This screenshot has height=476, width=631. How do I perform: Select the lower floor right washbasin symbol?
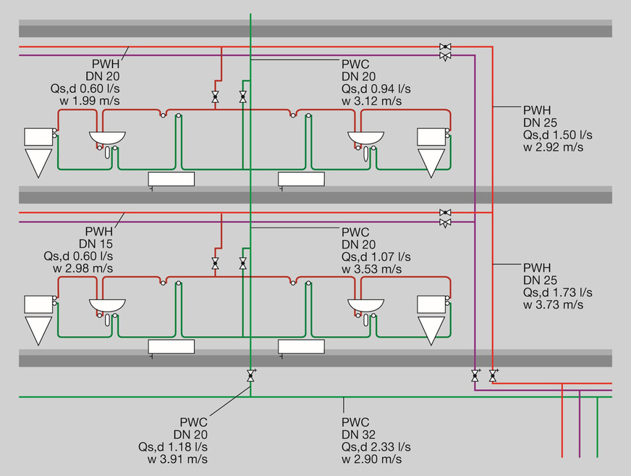[366, 306]
